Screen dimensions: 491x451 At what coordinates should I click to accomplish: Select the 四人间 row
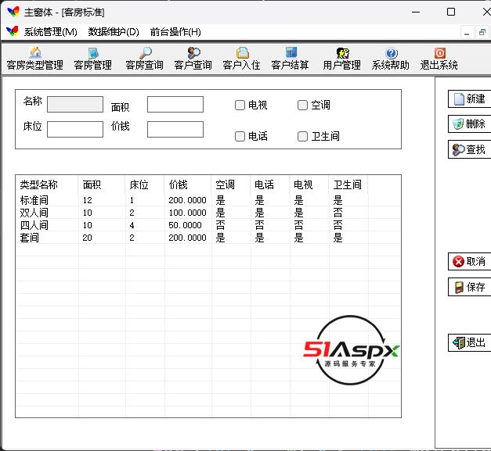208,225
